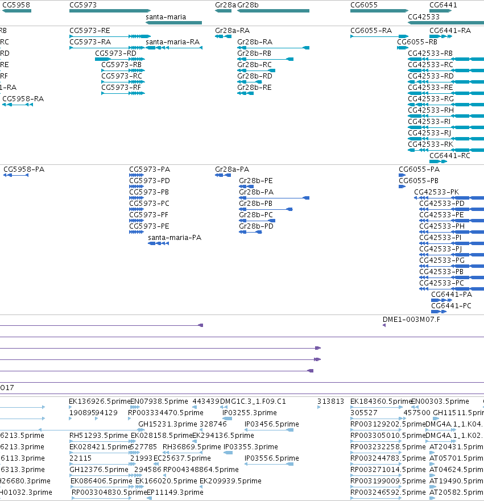Screen dimensions: 484x501
Task: Select the CG5973 gene bar glyph
Action: pos(110,11)
